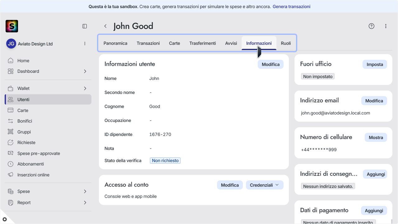The image size is (398, 224).
Task: Open Home in the sidebar
Action: pyautogui.click(x=48, y=61)
